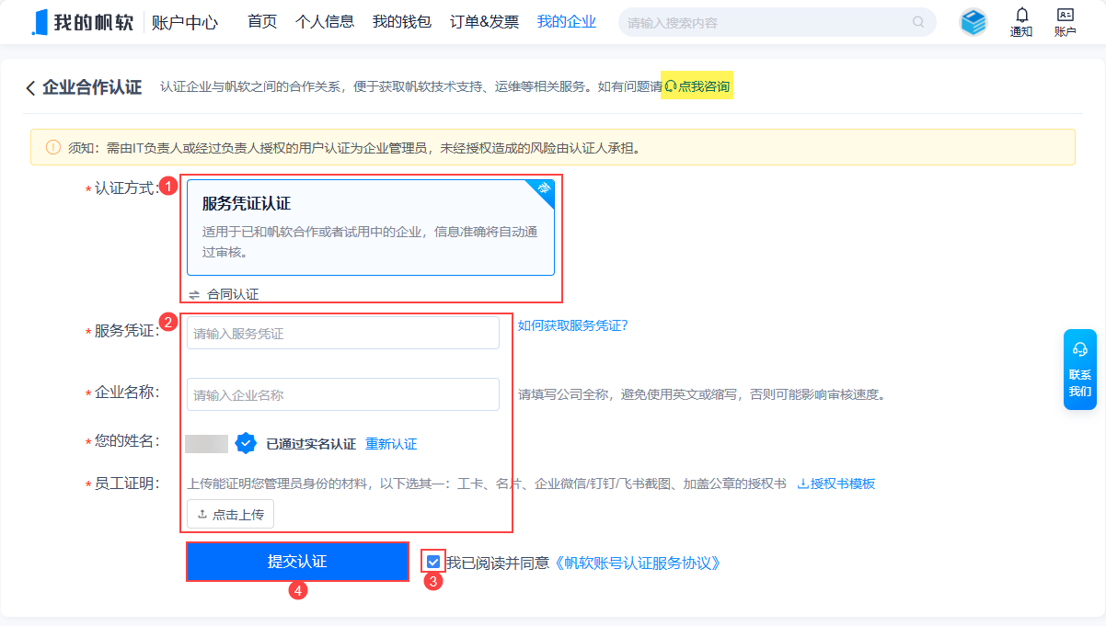
Task: Click the 点击上传 upload button
Action: (x=230, y=515)
